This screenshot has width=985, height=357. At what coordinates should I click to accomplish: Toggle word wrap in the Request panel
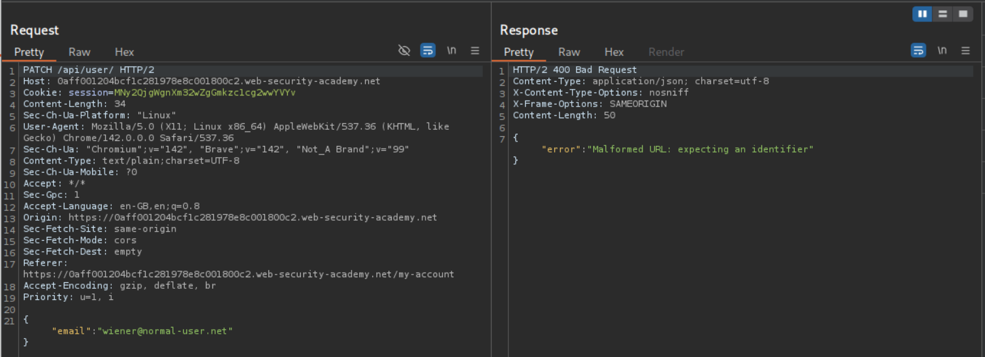(x=428, y=51)
